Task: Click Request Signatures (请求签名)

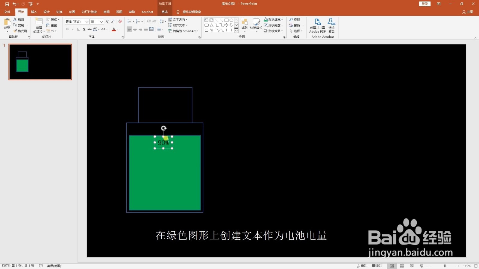Action: point(331,25)
